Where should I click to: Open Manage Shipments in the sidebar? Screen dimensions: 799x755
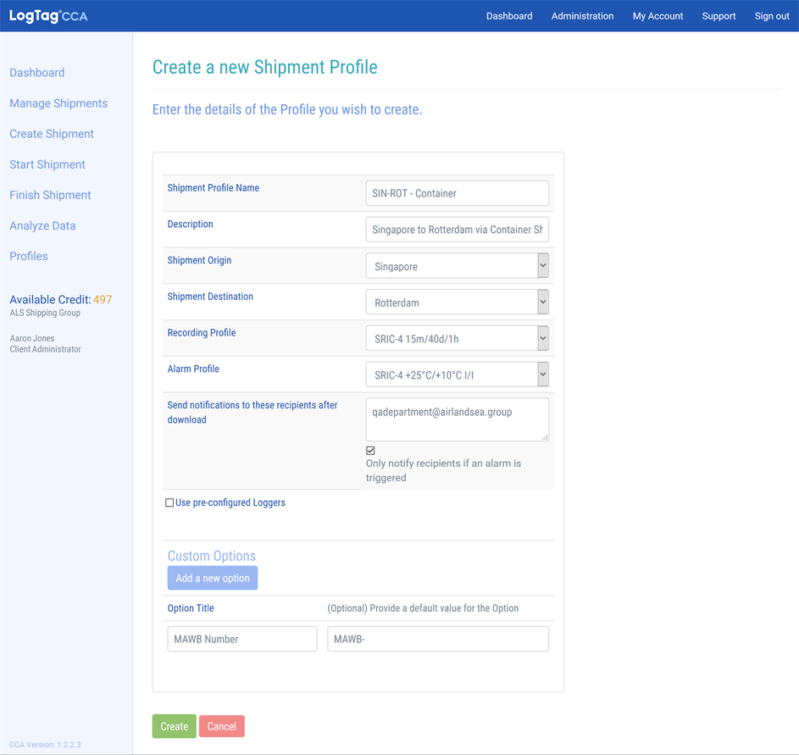tap(58, 103)
